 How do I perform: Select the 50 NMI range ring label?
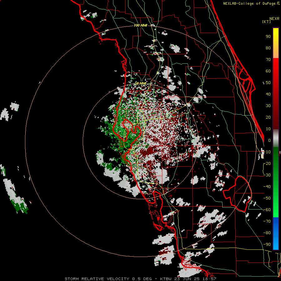coord(140,83)
